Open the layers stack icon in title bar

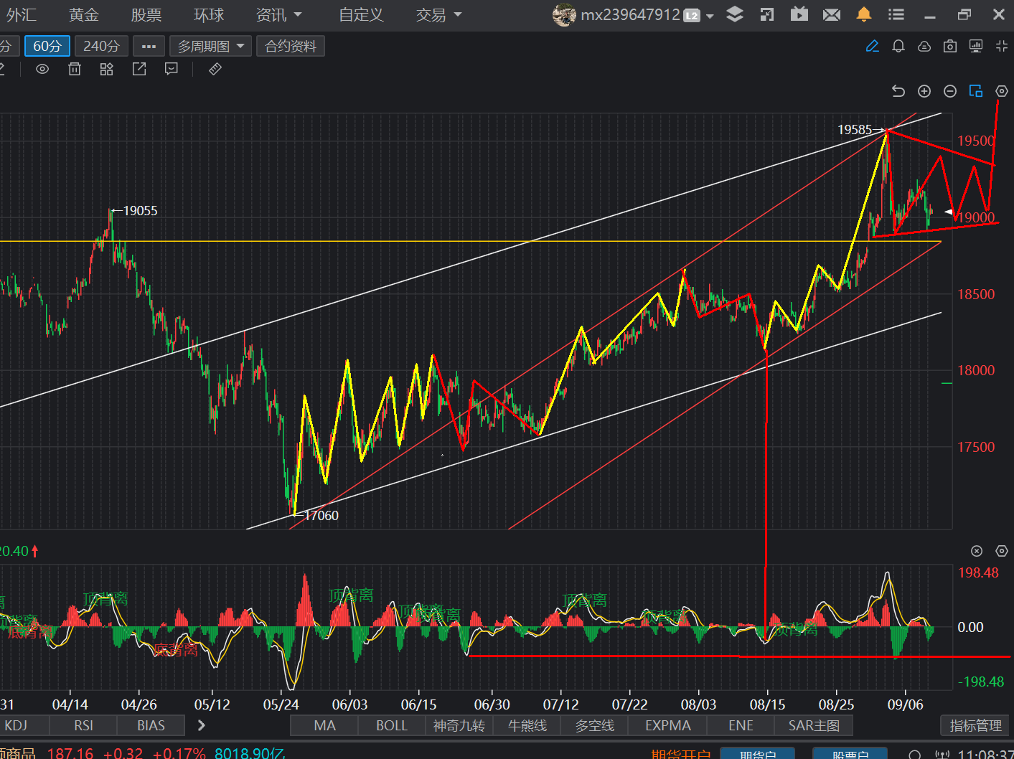(735, 14)
